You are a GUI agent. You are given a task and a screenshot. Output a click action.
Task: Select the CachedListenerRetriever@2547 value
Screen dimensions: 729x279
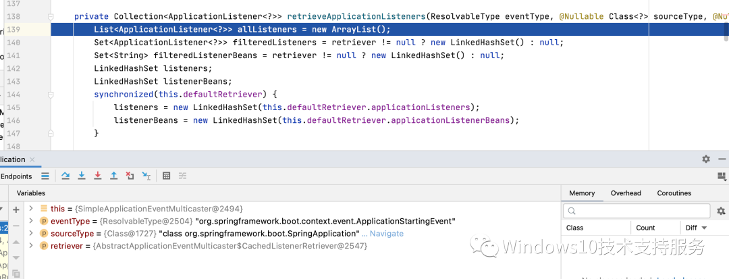[231, 245]
